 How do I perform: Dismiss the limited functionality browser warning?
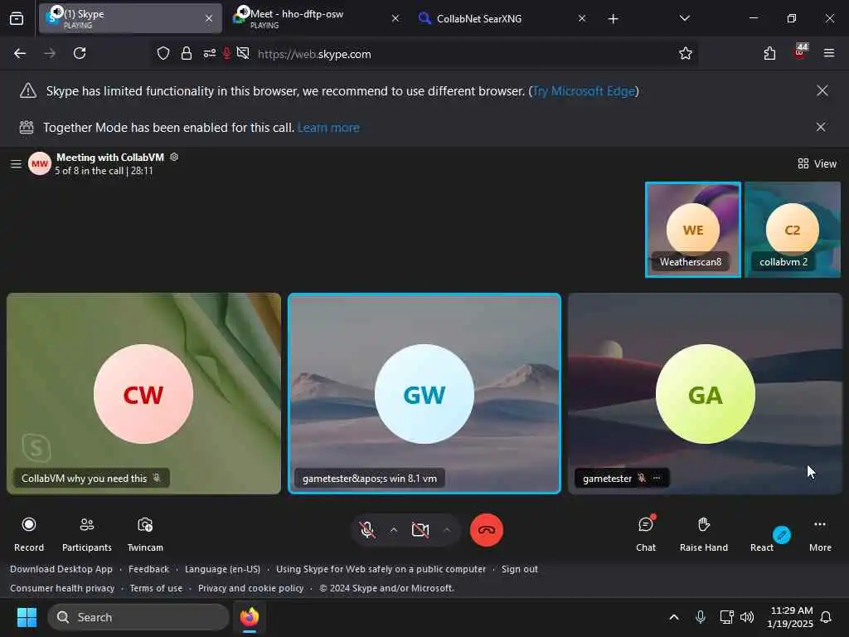pos(822,90)
